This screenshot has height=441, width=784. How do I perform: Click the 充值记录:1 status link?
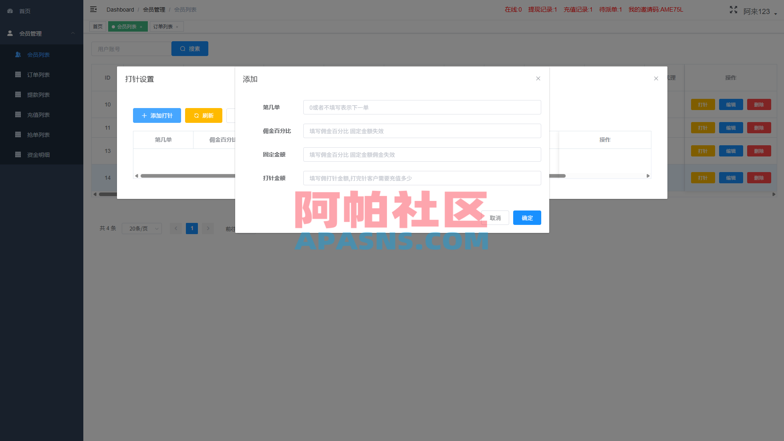tap(578, 10)
